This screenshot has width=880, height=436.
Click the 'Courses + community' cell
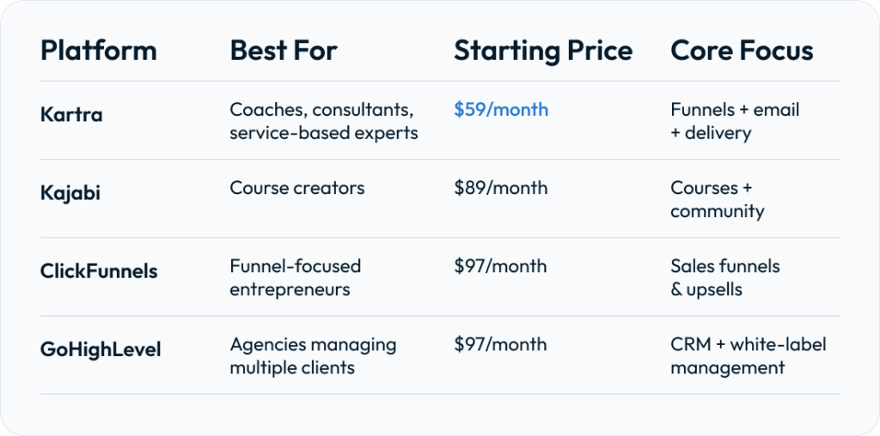pos(718,199)
